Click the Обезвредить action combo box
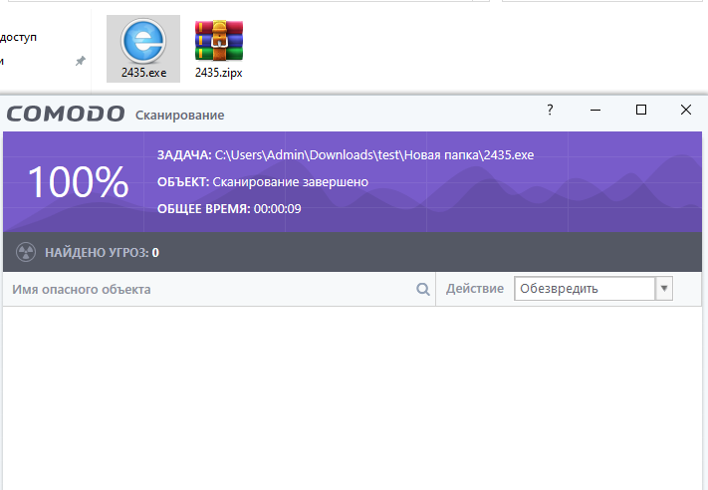 (x=593, y=288)
